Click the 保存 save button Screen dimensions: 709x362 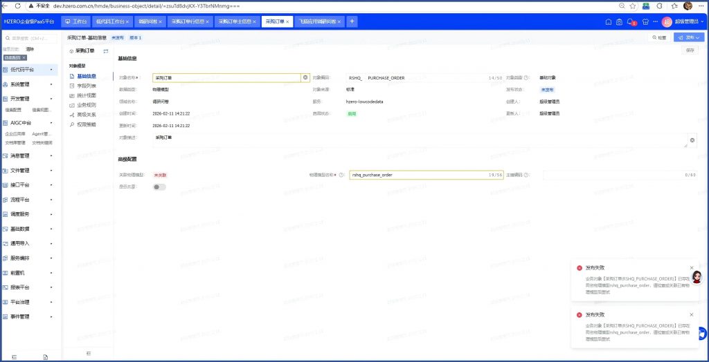coord(690,50)
